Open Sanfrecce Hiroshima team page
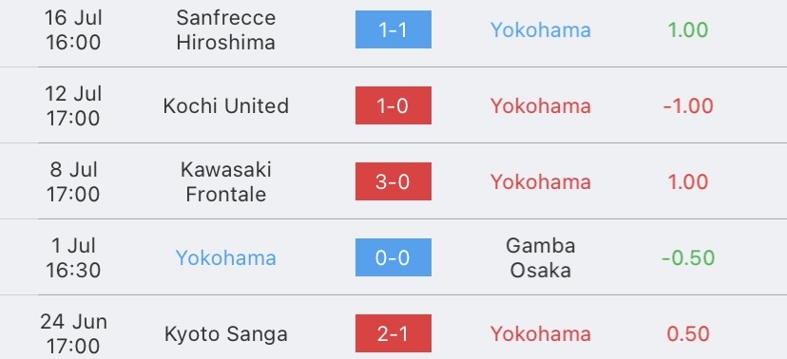Image resolution: width=787 pixels, height=359 pixels. [226, 30]
